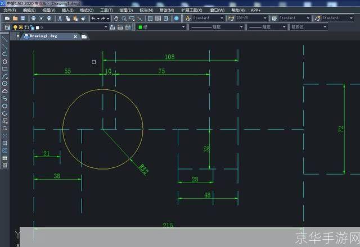This screenshot has width=360, height=247.
Task: Expand the undo history dropdown arrow
Action: tap(98, 19)
